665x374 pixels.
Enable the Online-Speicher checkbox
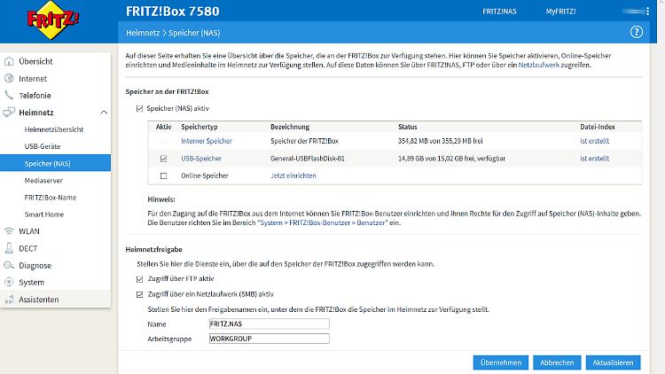[163, 175]
